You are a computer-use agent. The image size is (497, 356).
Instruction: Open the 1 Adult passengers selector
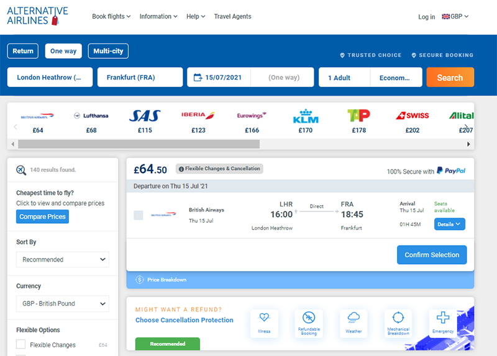(x=344, y=77)
